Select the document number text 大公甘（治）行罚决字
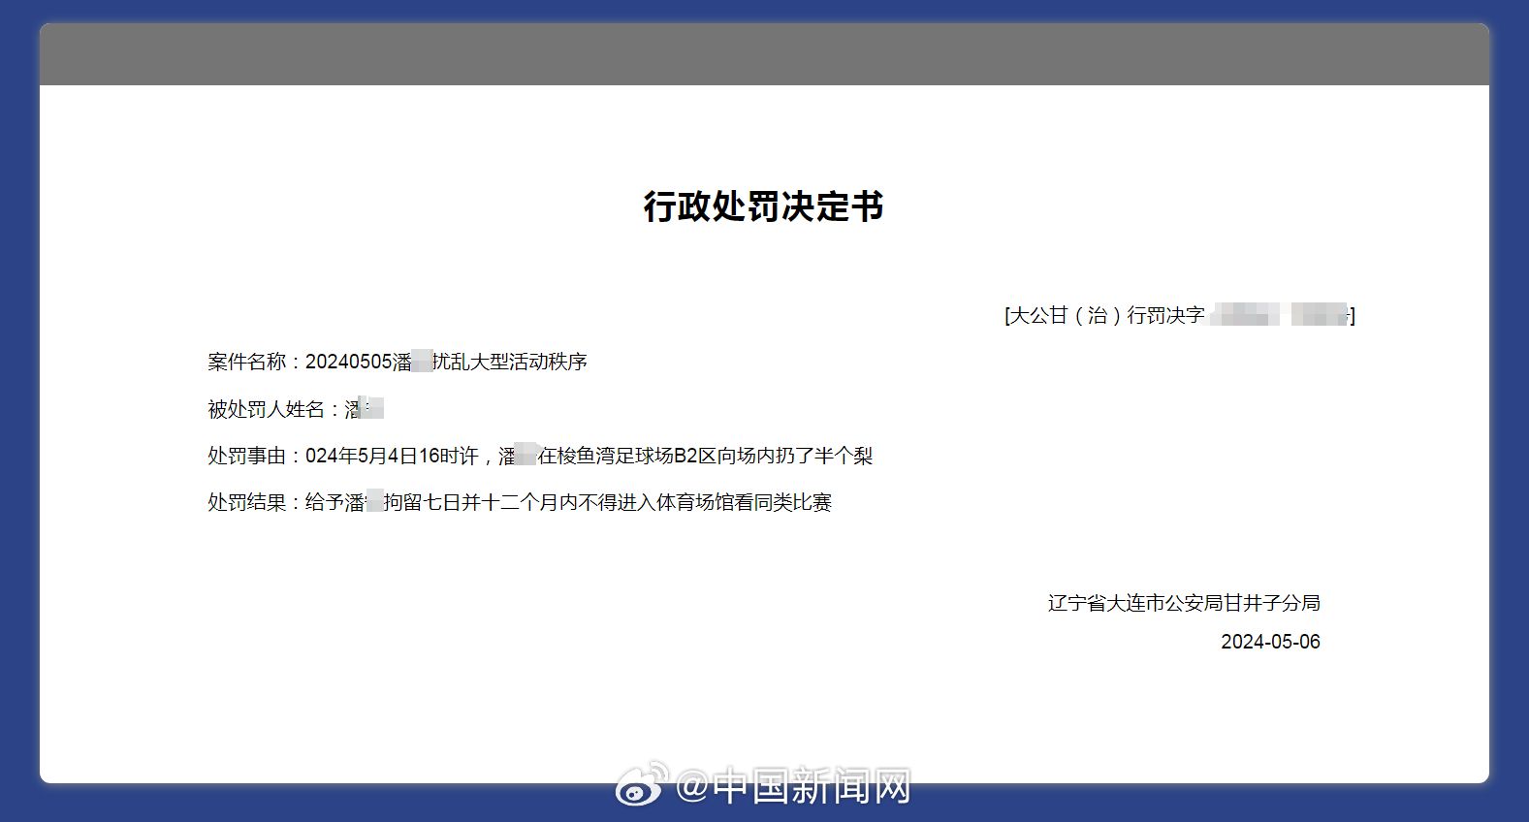 tap(1107, 315)
